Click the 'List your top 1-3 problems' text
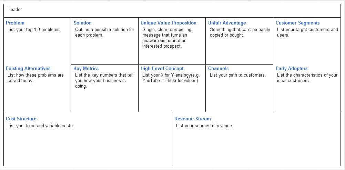345x170 pixels. [34, 30]
